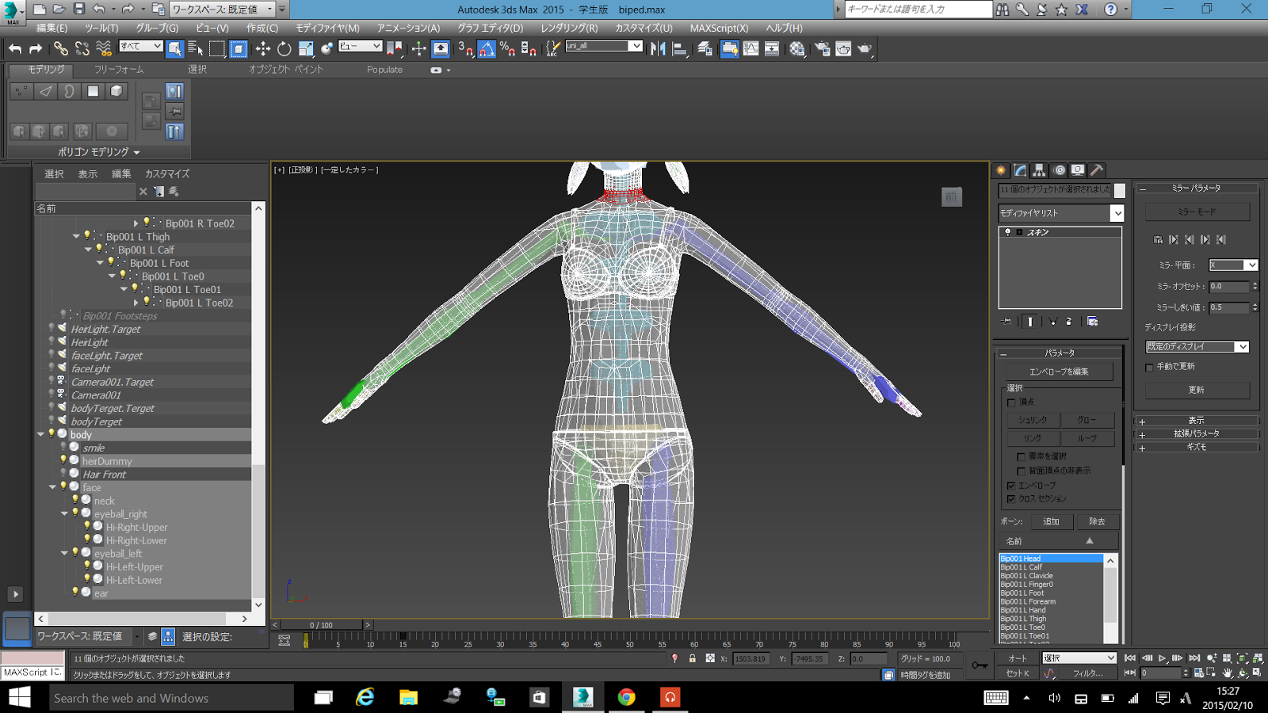Click the 除去 bone button

tap(1097, 521)
